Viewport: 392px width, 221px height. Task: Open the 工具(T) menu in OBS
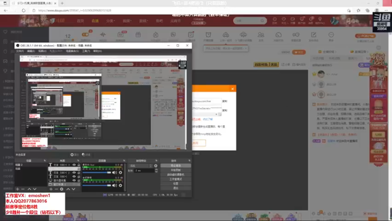[86, 51]
